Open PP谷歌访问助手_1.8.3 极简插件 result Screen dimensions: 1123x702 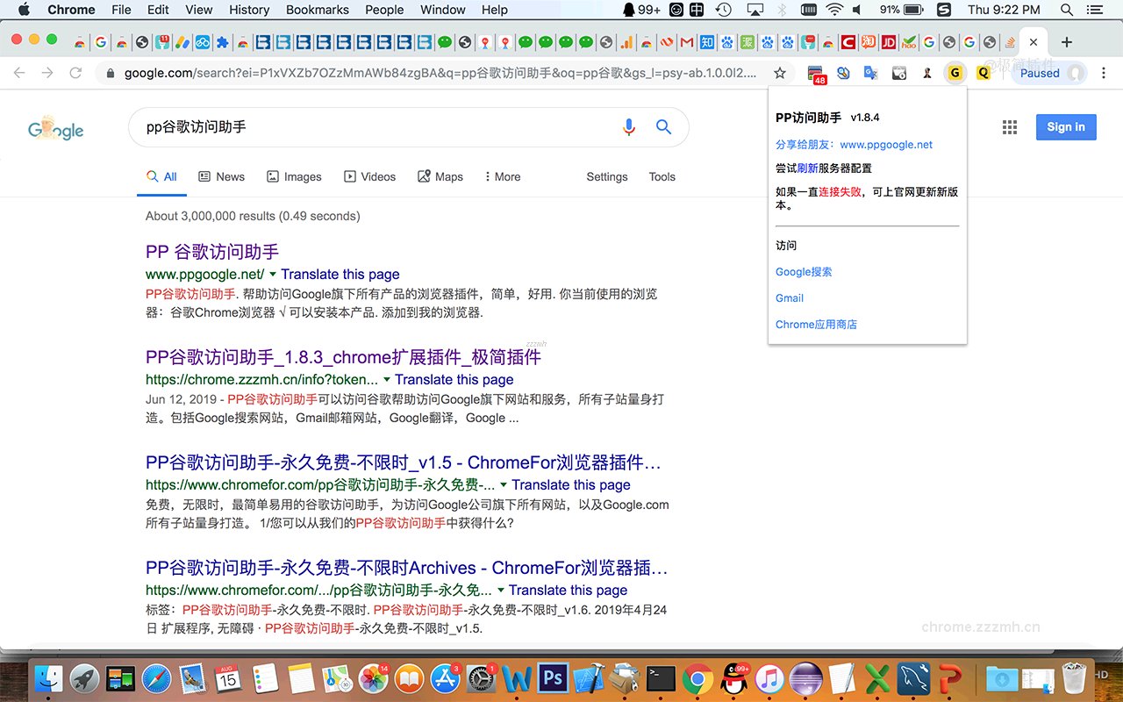tap(343, 357)
